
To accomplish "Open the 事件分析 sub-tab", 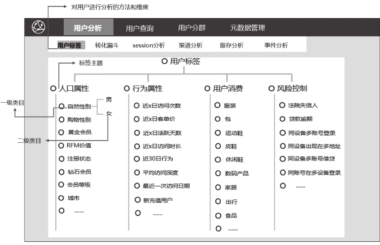I will click(276, 45).
